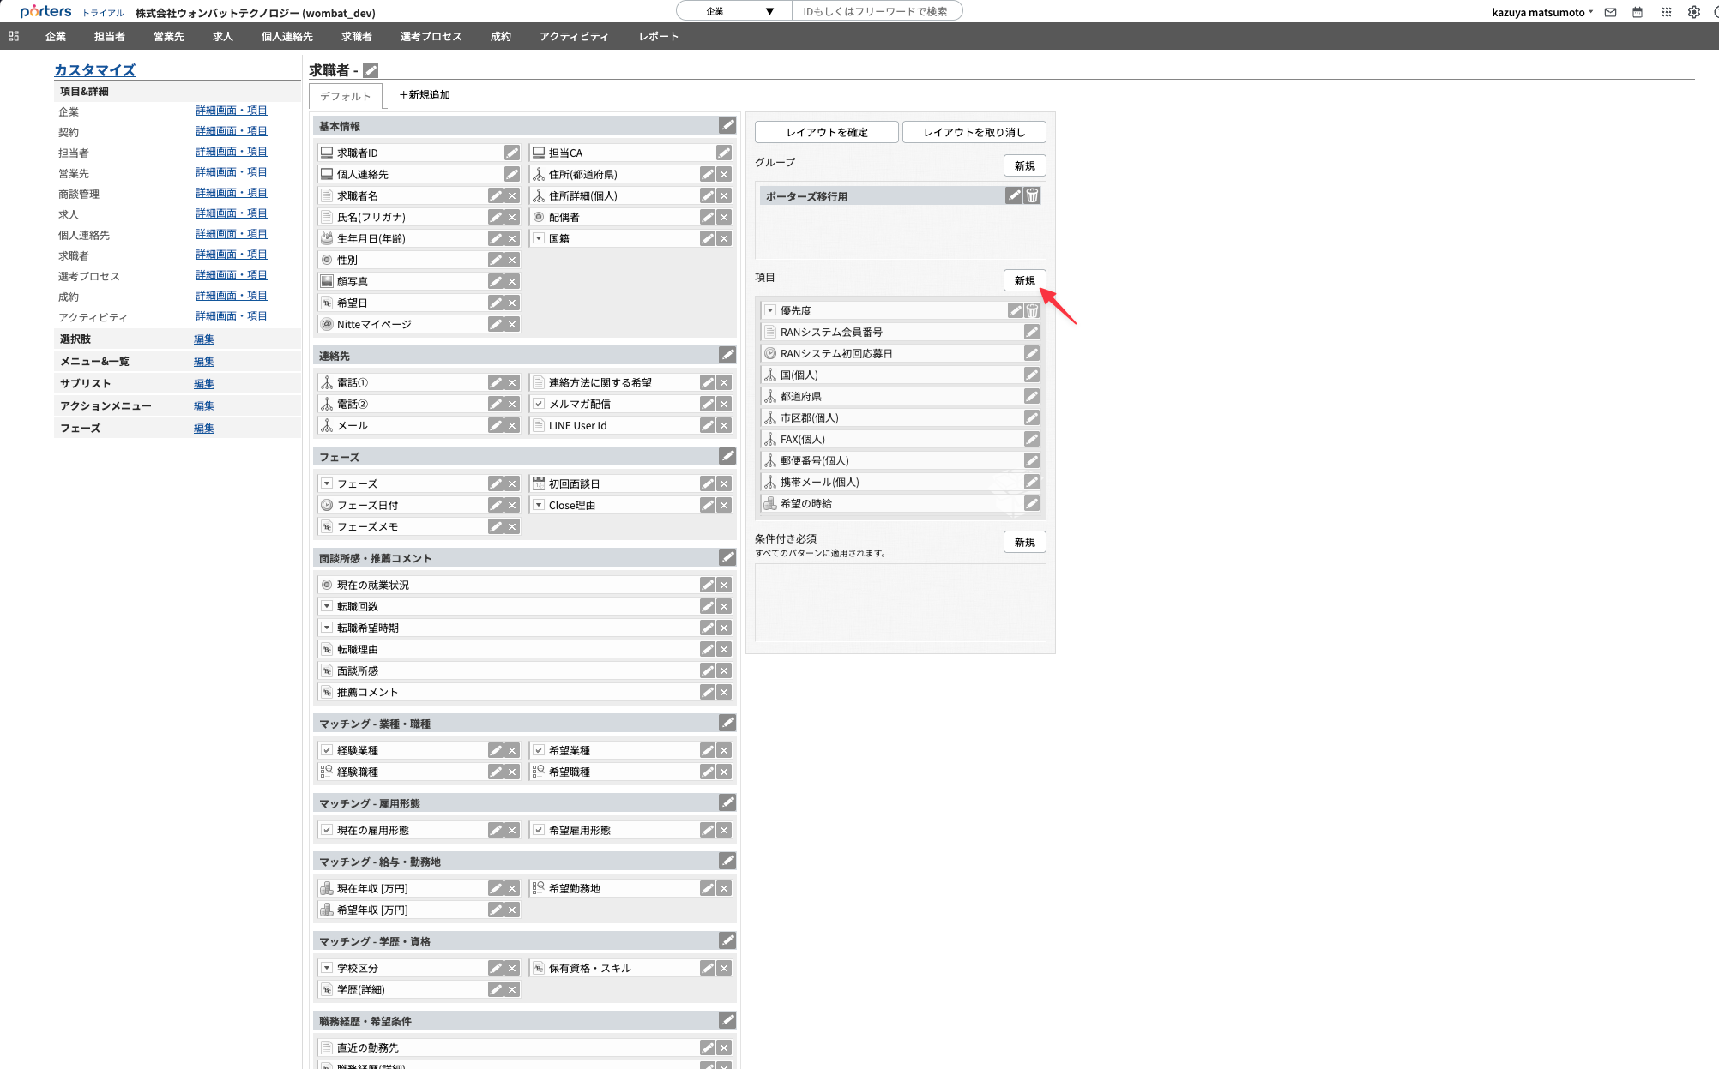The width and height of the screenshot is (1719, 1069).
Task: Click the +新規追加 tab
Action: point(425,95)
